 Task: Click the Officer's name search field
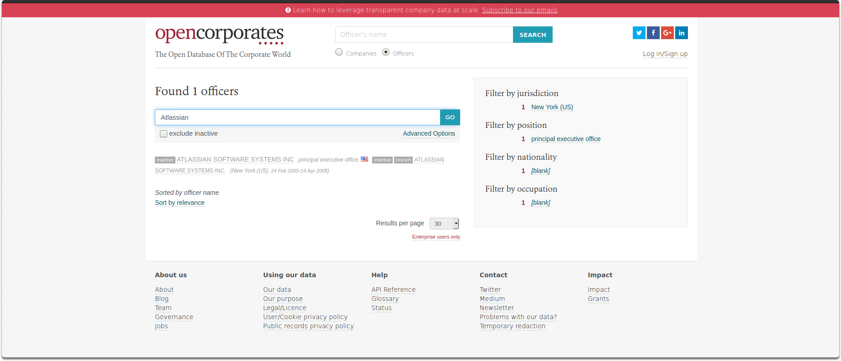tap(424, 35)
